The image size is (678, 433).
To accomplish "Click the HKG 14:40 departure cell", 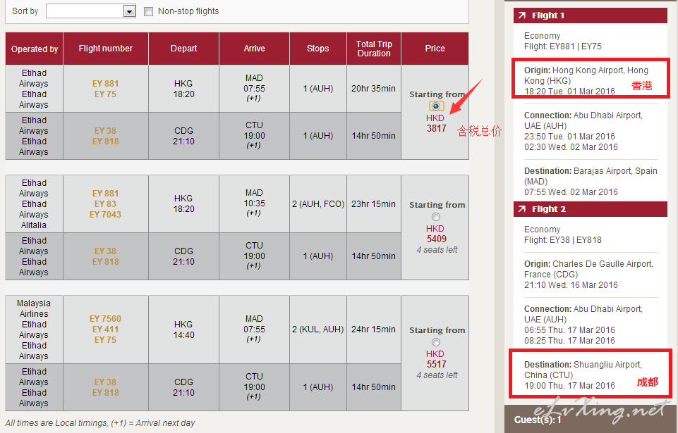I will click(183, 330).
